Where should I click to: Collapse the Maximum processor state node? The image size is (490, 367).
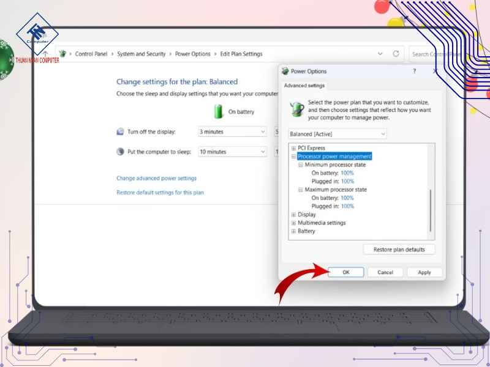[x=300, y=190]
